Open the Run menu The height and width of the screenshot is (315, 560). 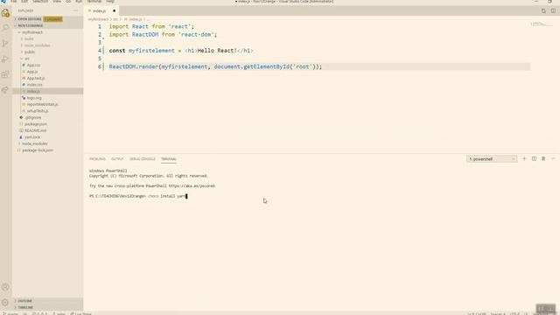coord(79,2)
